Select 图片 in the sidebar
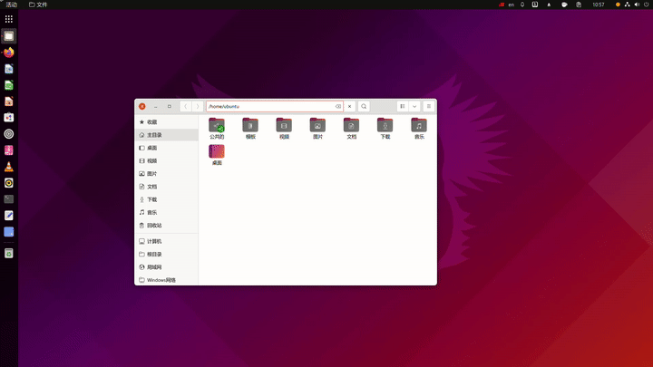Viewport: 653px width, 367px height. (x=167, y=174)
